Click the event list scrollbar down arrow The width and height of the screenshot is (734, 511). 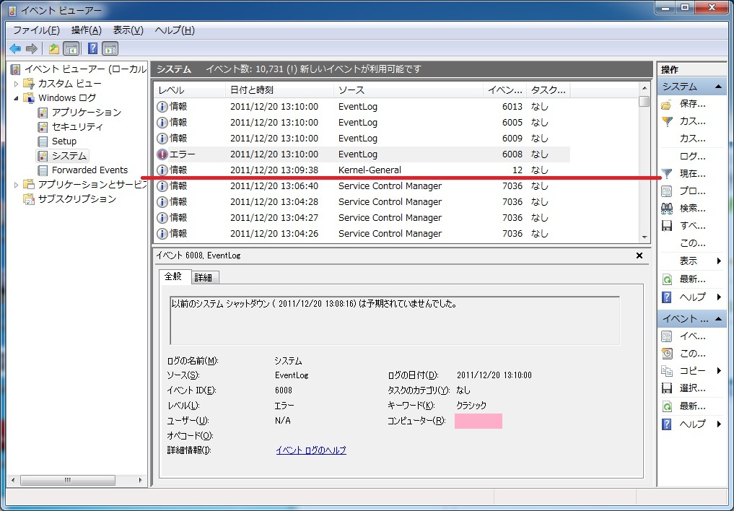coord(645,237)
